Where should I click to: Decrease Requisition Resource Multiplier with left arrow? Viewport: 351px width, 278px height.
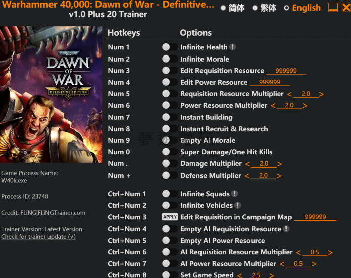(x=289, y=94)
